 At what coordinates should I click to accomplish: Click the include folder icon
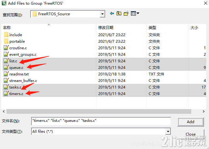[6, 35]
